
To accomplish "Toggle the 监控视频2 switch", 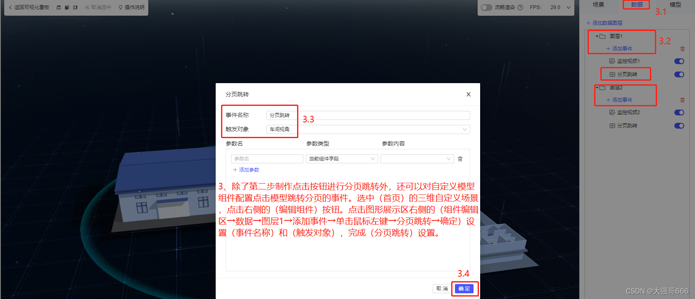I will click(679, 112).
